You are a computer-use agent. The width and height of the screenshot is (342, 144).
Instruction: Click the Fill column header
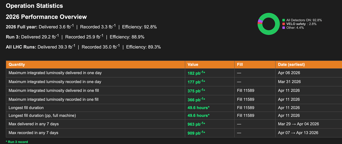(x=240, y=64)
